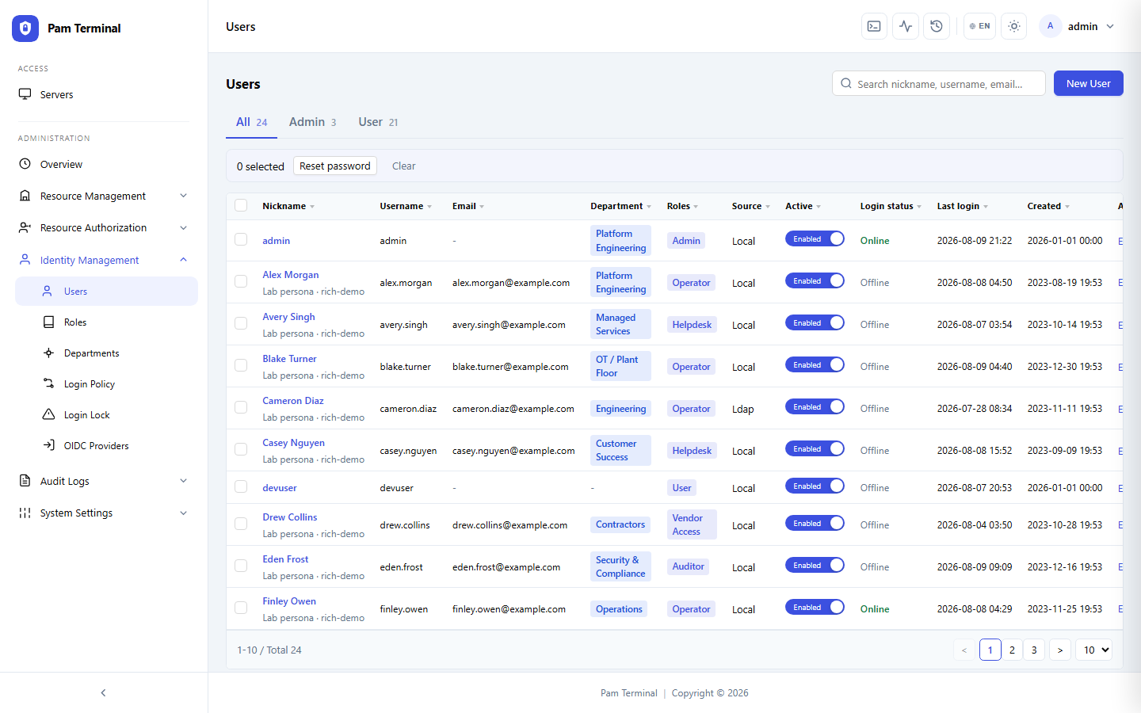Click the OIDC Providers sign-in icon
Image resolution: width=1141 pixels, height=713 pixels.
48,445
